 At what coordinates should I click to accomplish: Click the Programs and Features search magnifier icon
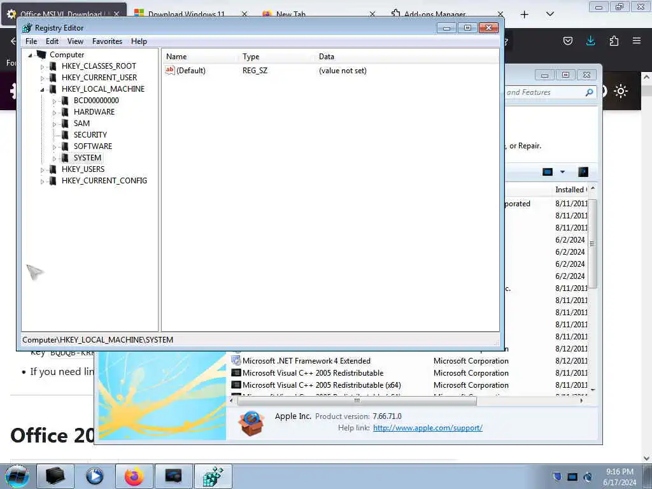[589, 92]
